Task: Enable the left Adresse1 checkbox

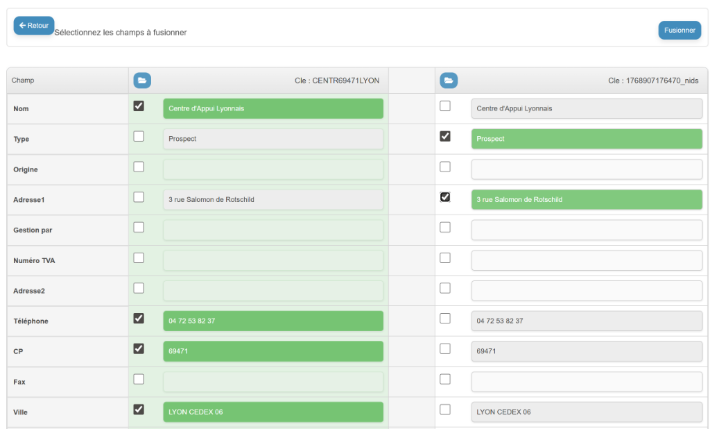Action: click(139, 197)
